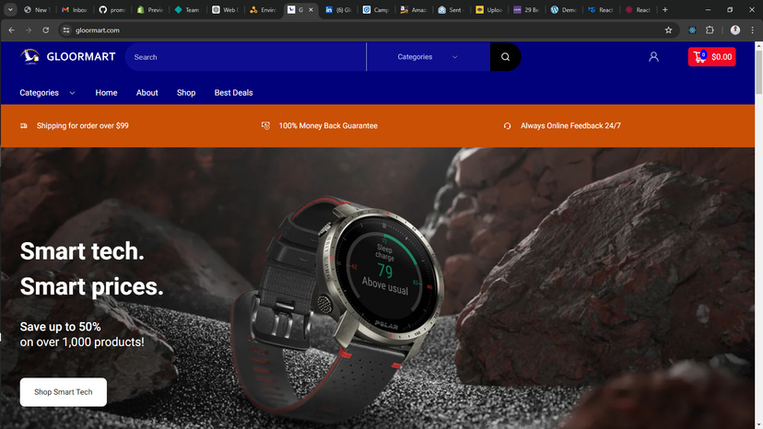763x429 pixels.
Task: Open the user account icon
Action: [653, 57]
